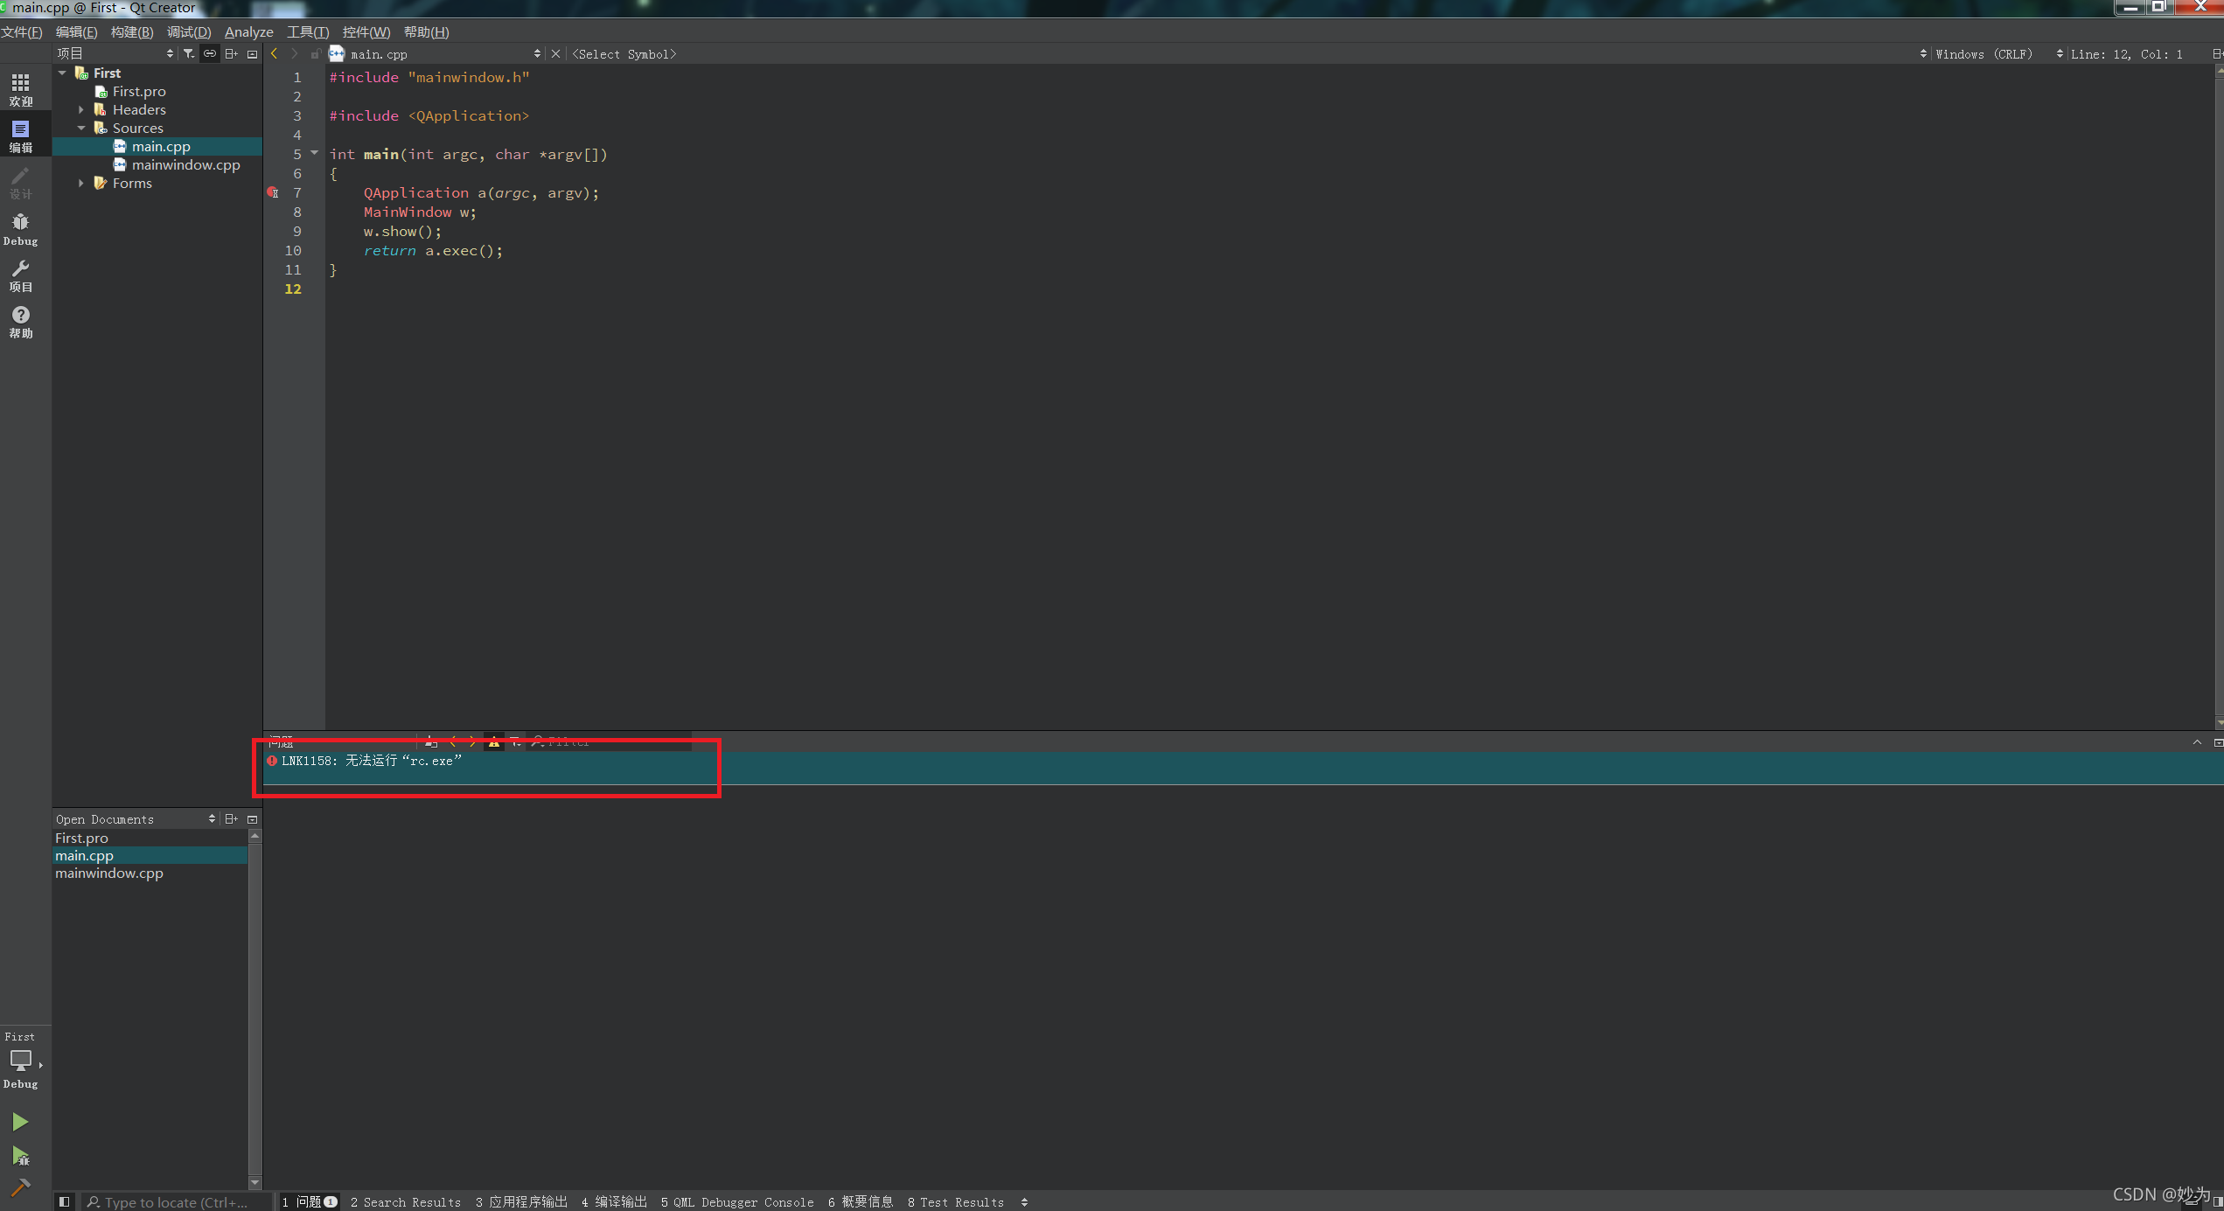Screen dimensions: 2224x1211
Task: Open First.pro in project tree
Action: coord(139,91)
